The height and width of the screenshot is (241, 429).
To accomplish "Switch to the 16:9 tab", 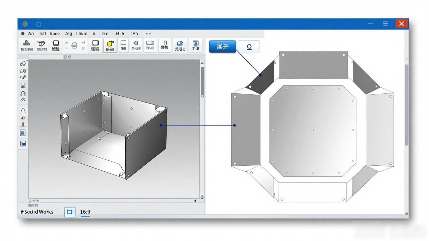I will point(85,212).
